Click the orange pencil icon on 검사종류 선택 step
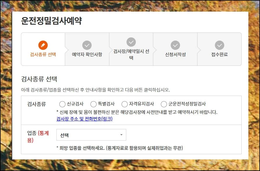 43,45
